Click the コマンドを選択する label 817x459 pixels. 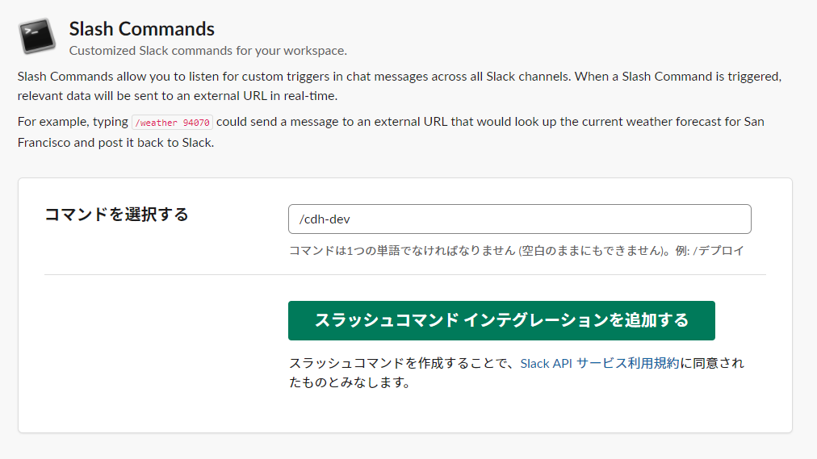116,215
